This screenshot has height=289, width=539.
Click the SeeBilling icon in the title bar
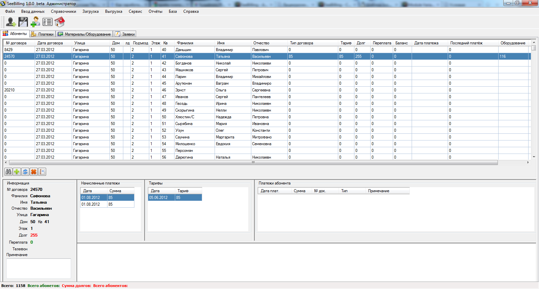3,3
